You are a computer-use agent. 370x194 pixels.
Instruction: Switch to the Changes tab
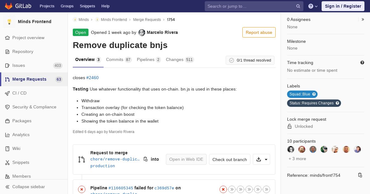[180, 60]
